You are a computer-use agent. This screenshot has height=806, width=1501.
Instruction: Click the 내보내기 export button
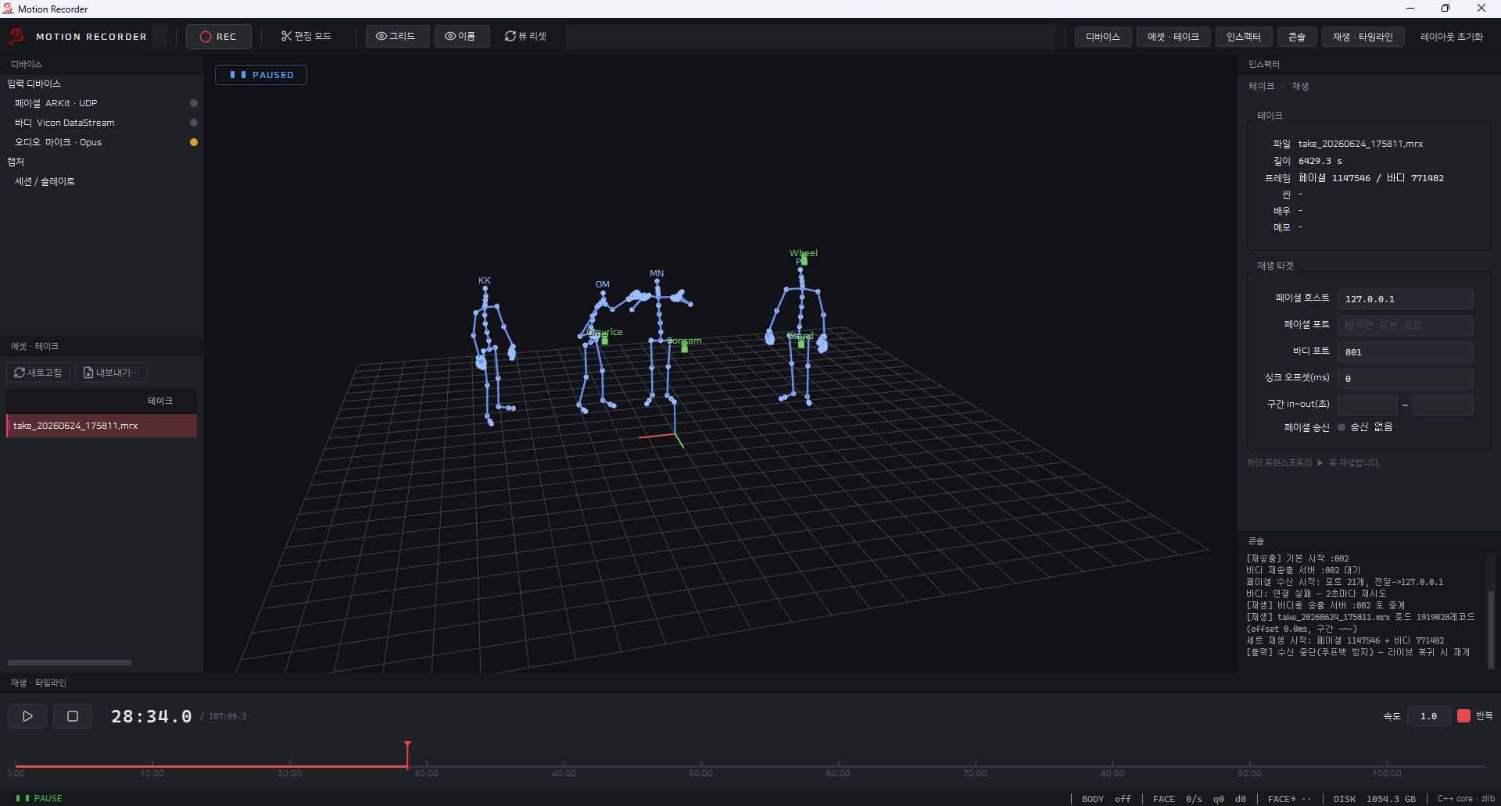point(111,373)
